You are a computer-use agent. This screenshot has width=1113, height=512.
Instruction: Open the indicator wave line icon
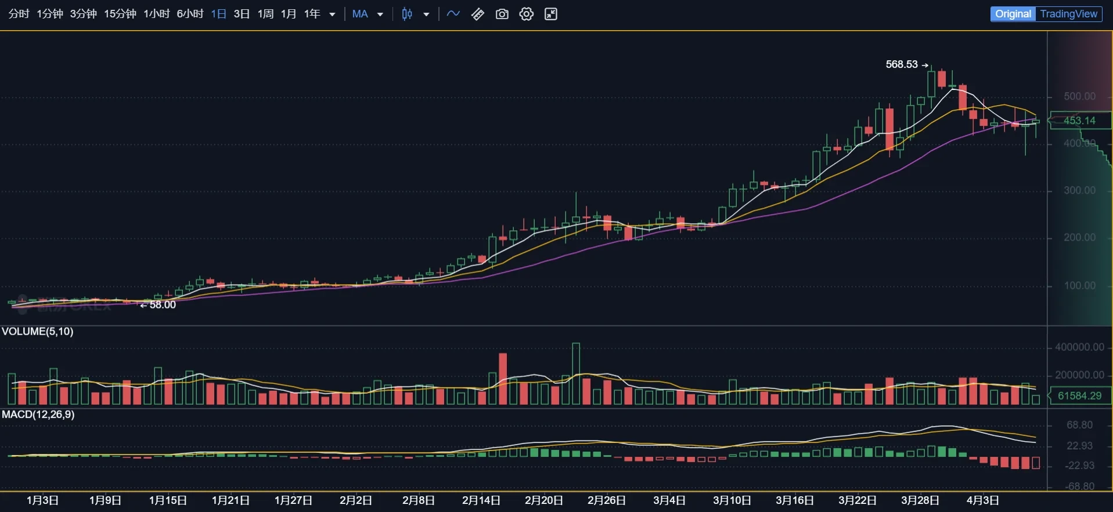(453, 14)
